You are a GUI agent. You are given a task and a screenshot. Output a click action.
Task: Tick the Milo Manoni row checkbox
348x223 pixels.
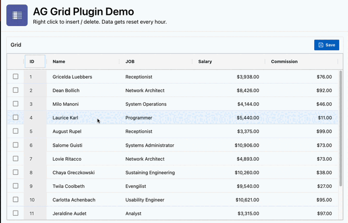[x=15, y=104]
